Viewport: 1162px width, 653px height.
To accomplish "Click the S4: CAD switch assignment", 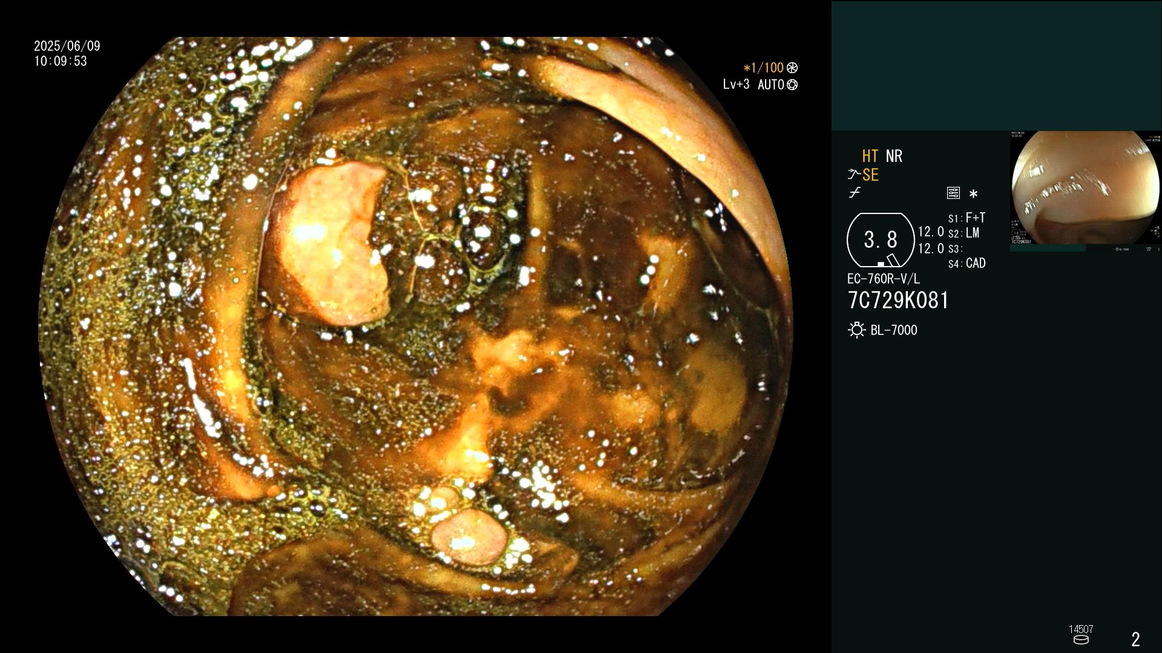I will (967, 264).
